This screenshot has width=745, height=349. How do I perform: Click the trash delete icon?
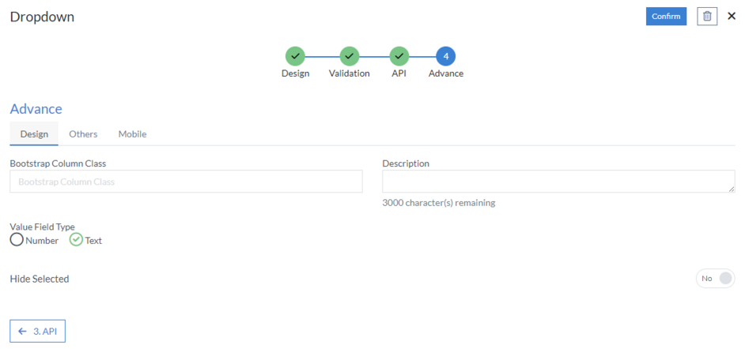[707, 17]
